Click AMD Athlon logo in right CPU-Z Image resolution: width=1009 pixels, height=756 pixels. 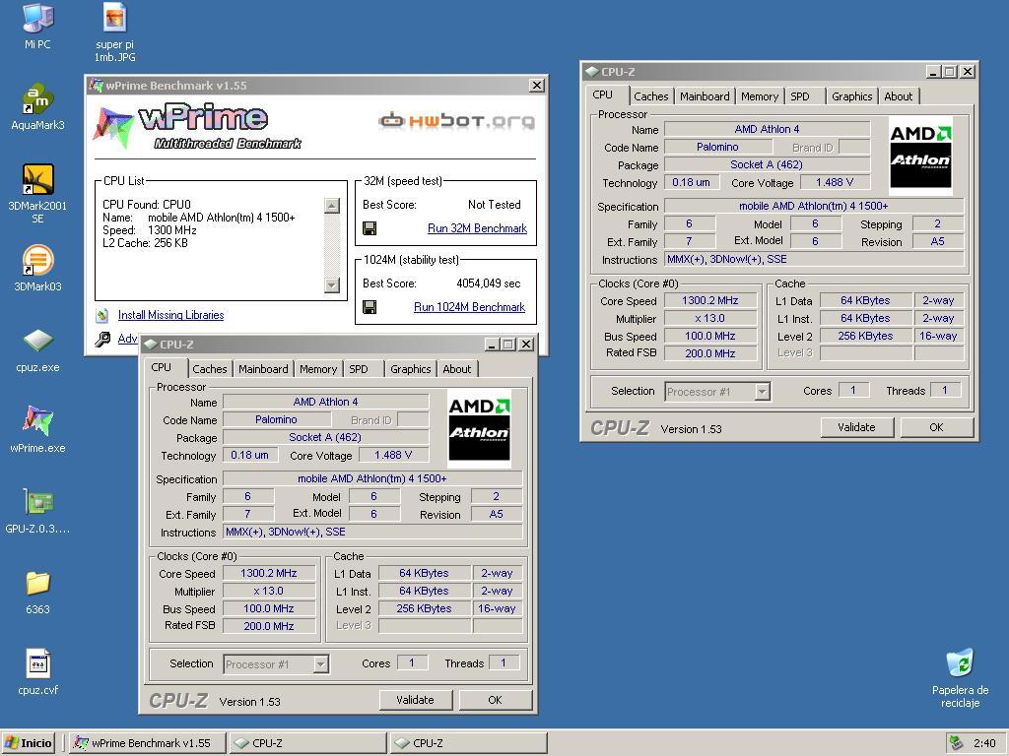tap(920, 156)
